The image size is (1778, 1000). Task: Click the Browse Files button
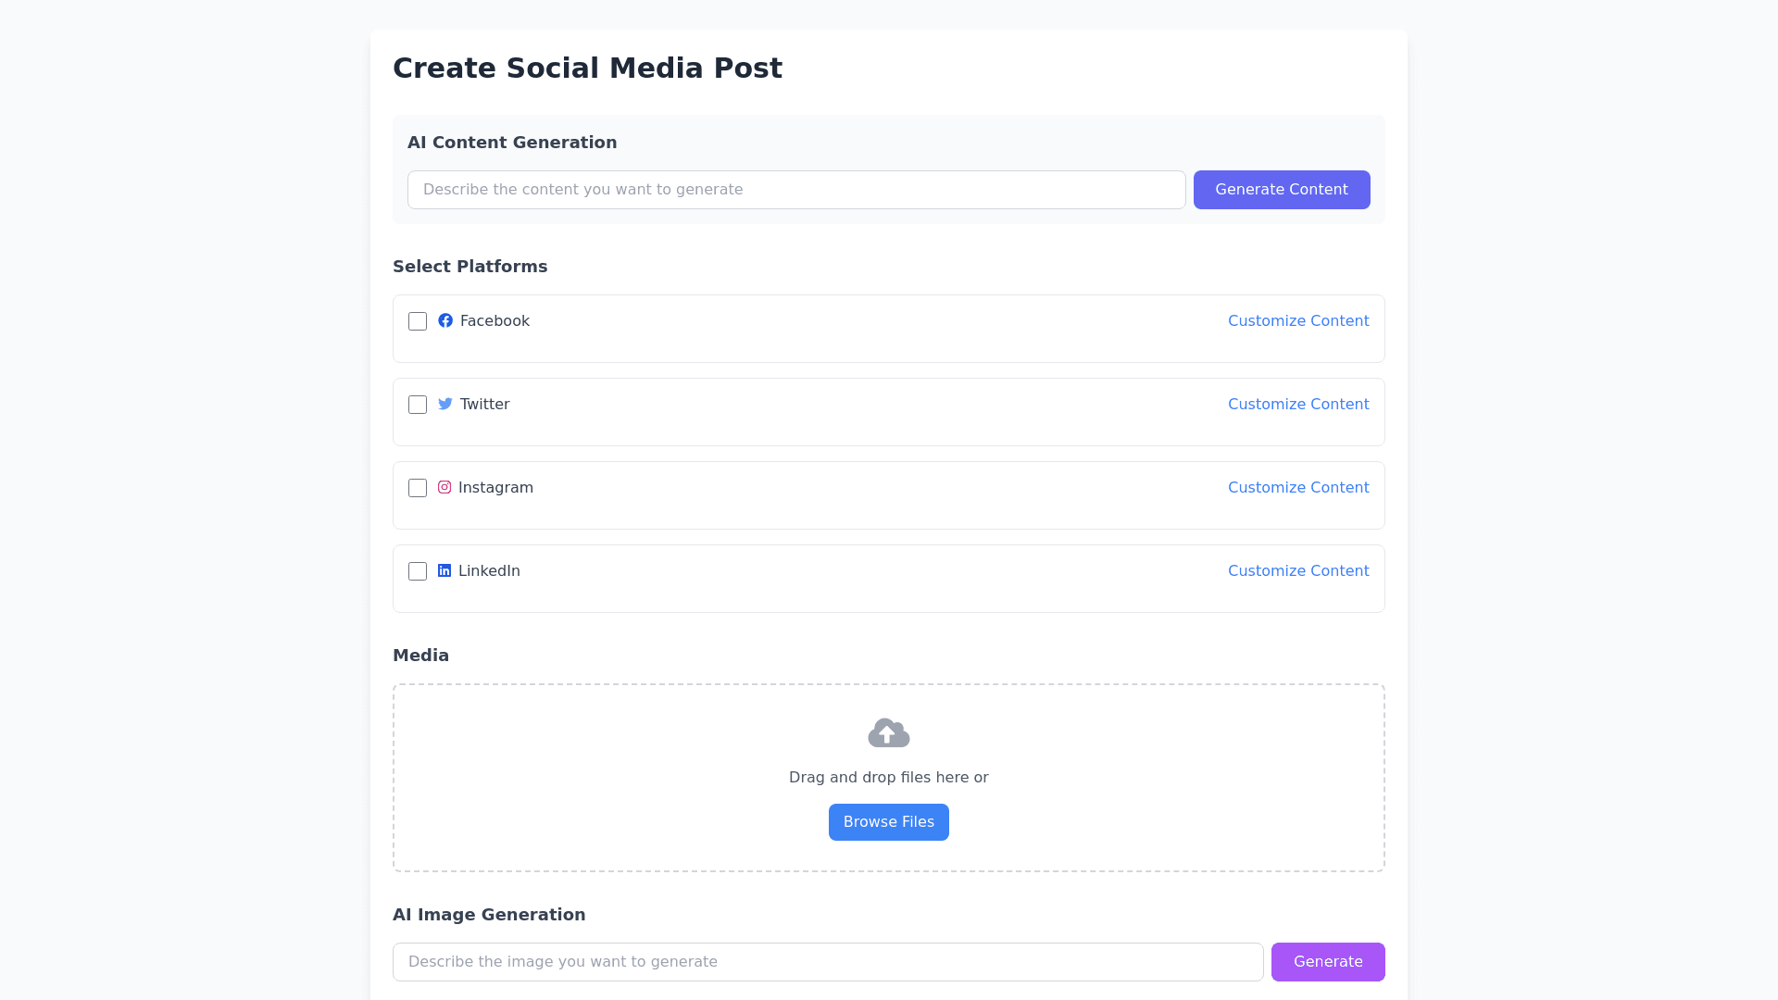point(889,822)
